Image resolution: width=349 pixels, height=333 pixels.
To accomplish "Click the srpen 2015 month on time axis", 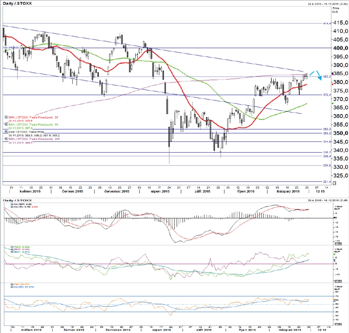I will 160,191.
